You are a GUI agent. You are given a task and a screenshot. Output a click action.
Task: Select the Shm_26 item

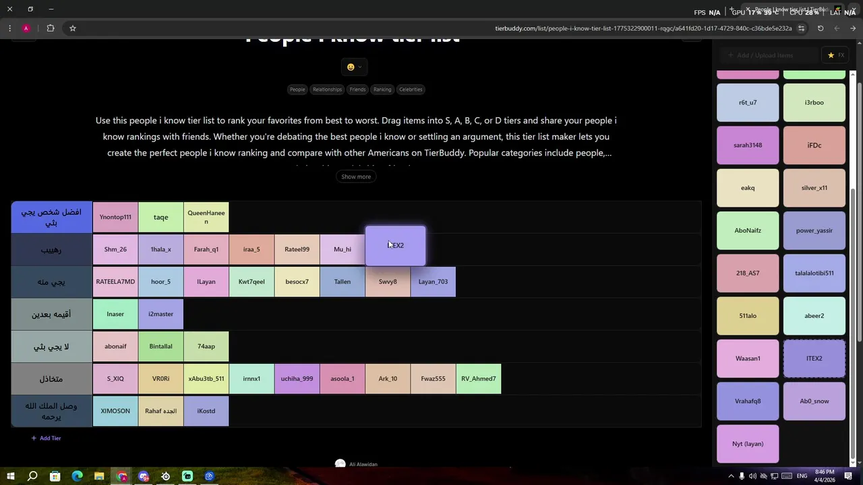coord(115,249)
